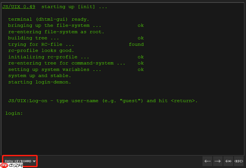The image size is (246, 168).
Task: Click the 'ok' beside building tree
Action: coord(141,38)
